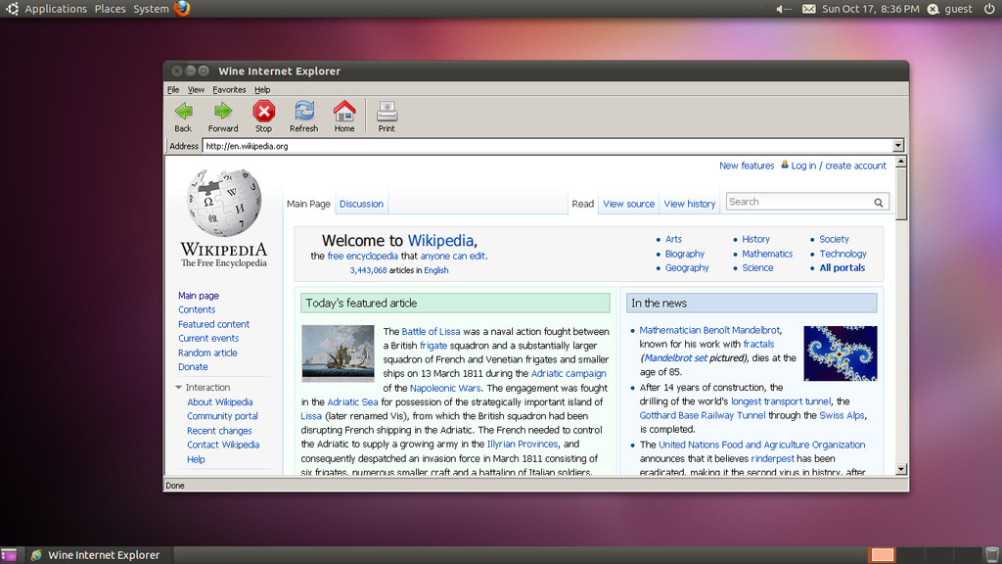Go to Home using the house icon

click(344, 111)
